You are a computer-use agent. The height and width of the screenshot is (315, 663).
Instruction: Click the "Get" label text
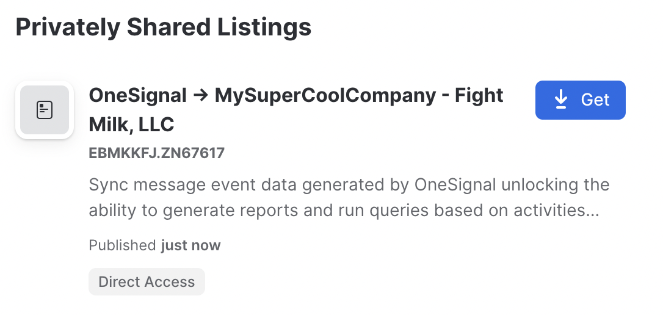[x=595, y=100]
